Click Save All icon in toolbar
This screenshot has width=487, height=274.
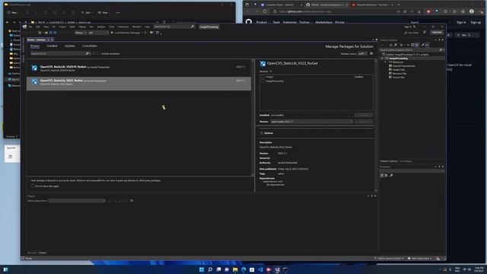(x=55, y=33)
